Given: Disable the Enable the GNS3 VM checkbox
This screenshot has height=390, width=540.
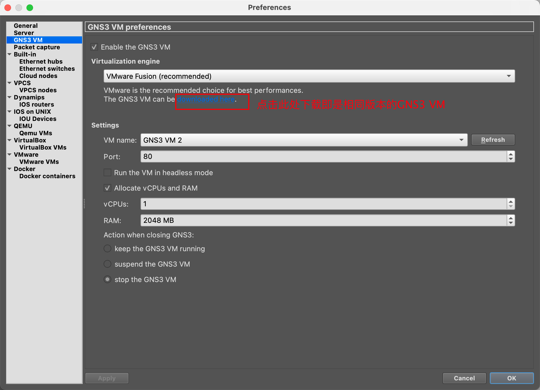Looking at the screenshot, I should click(94, 47).
